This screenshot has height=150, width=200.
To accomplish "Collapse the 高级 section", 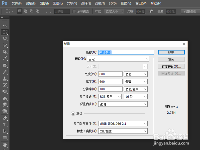I will pyautogui.click(x=73, y=113).
